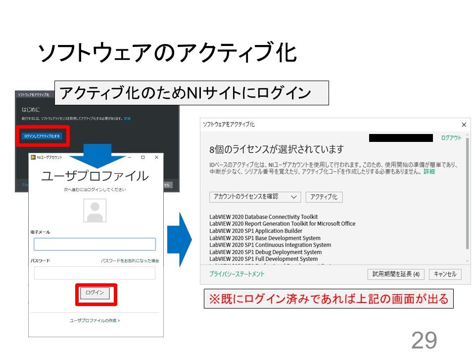Select LabVIEW 2020 SP1 Application Builder
The width and height of the screenshot is (475, 356).
256,231
